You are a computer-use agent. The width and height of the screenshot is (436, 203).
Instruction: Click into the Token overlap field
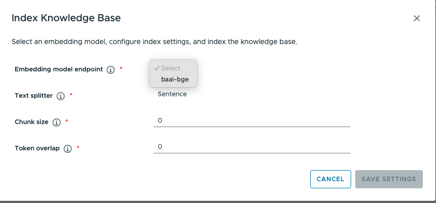pyautogui.click(x=252, y=147)
